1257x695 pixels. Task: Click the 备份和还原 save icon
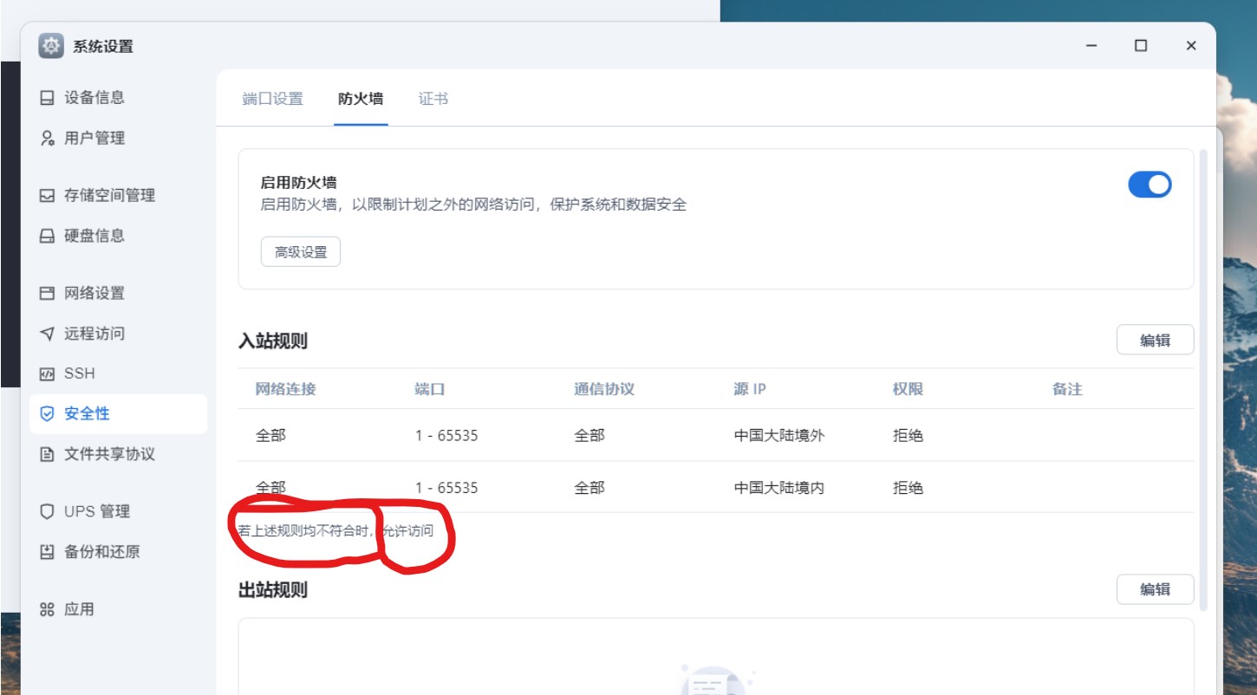pos(47,552)
